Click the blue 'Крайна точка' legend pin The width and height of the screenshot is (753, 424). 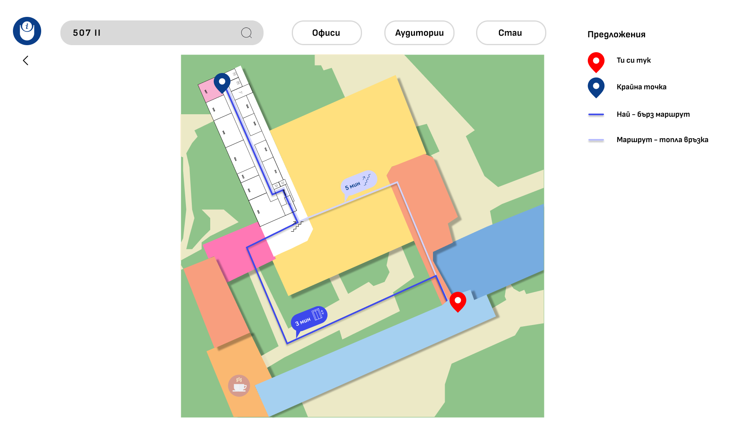coord(596,88)
